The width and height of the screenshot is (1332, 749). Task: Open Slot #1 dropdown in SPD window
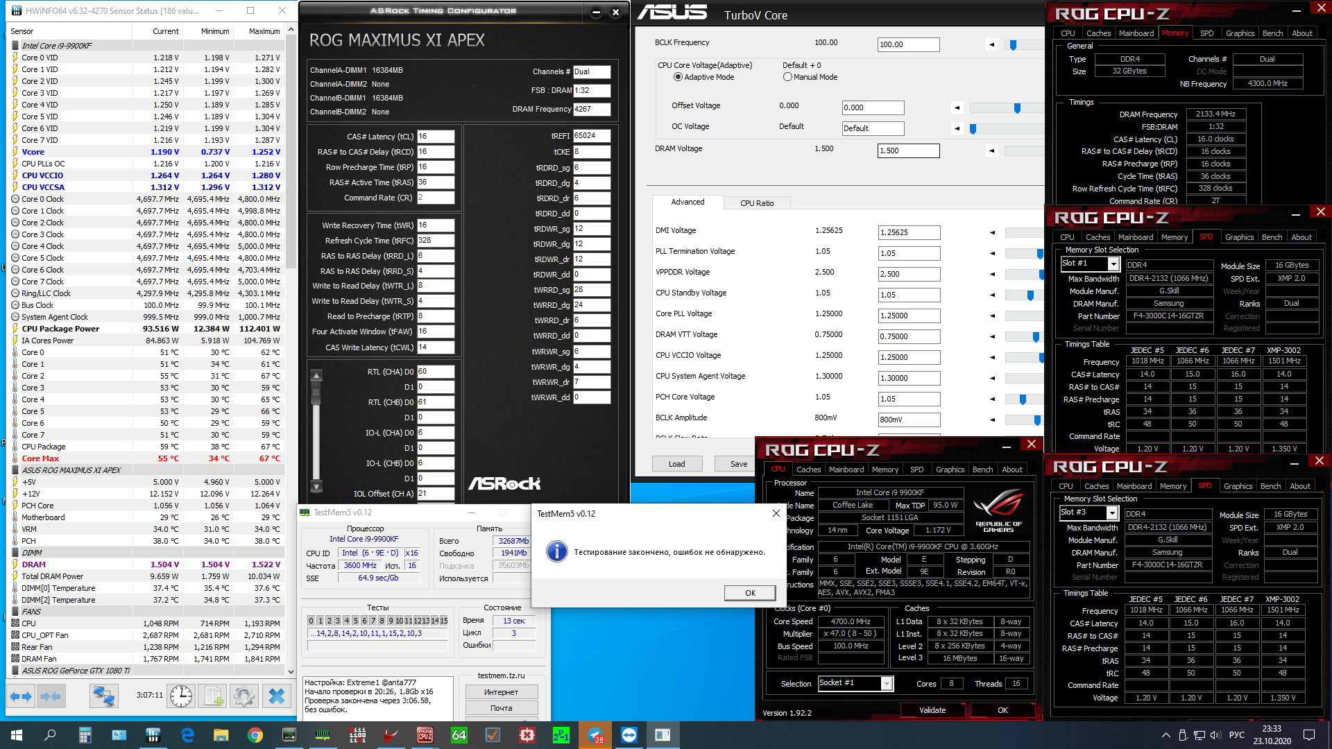[x=1113, y=264]
